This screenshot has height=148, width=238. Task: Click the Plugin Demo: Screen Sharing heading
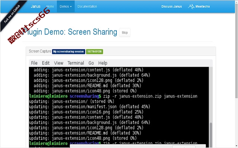click(x=70, y=32)
